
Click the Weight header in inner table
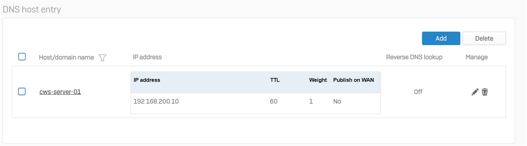tap(318, 80)
